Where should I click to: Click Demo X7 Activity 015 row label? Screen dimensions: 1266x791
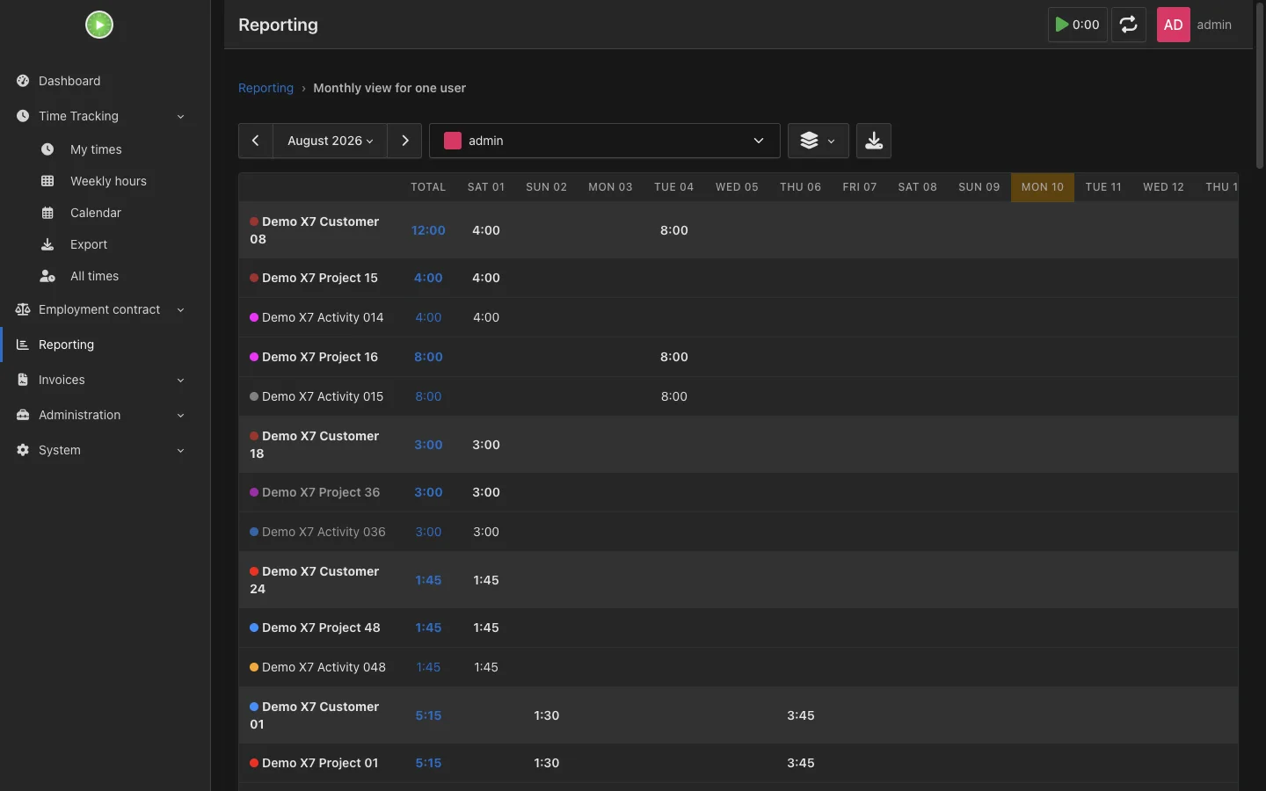pos(323,396)
